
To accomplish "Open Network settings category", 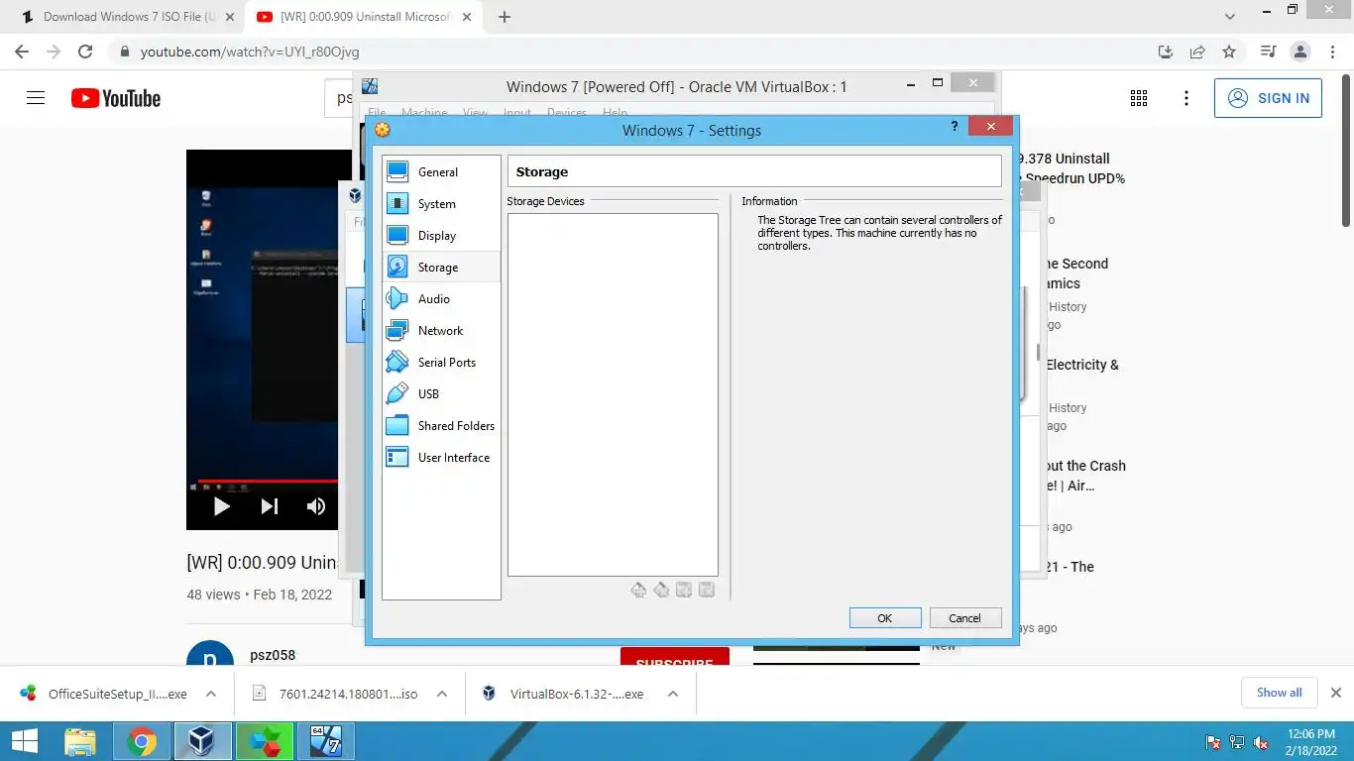I will (441, 331).
